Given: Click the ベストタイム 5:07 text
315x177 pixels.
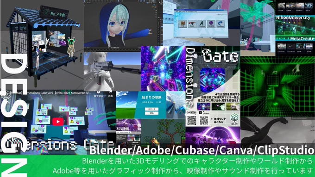Looking at the screenshot, I should click(x=151, y=102).
